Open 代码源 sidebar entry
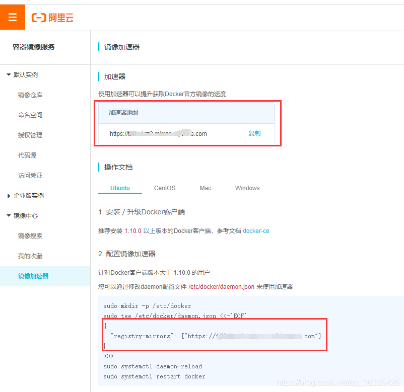This screenshot has width=404, height=392. coord(27,155)
